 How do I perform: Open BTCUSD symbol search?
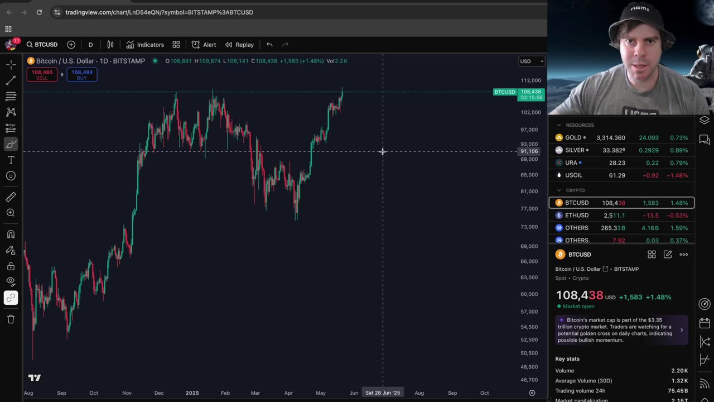pos(42,45)
